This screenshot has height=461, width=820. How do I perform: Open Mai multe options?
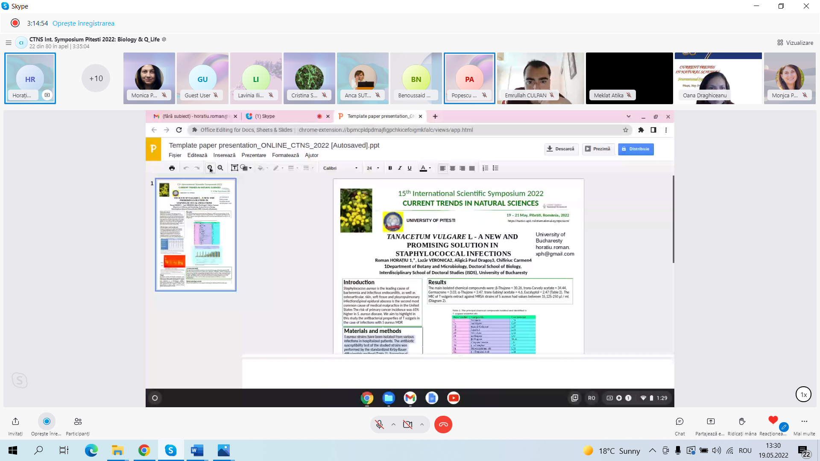click(804, 426)
